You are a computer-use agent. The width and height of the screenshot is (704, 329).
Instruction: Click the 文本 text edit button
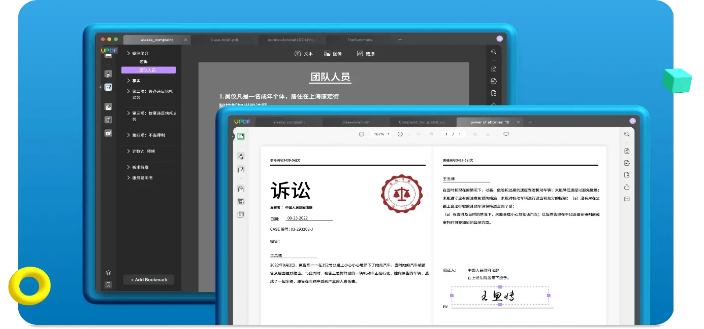coord(304,54)
